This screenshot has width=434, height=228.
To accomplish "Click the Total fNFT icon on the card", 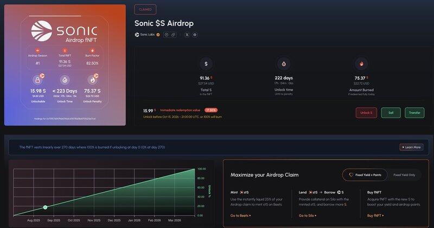I will (x=65, y=50).
